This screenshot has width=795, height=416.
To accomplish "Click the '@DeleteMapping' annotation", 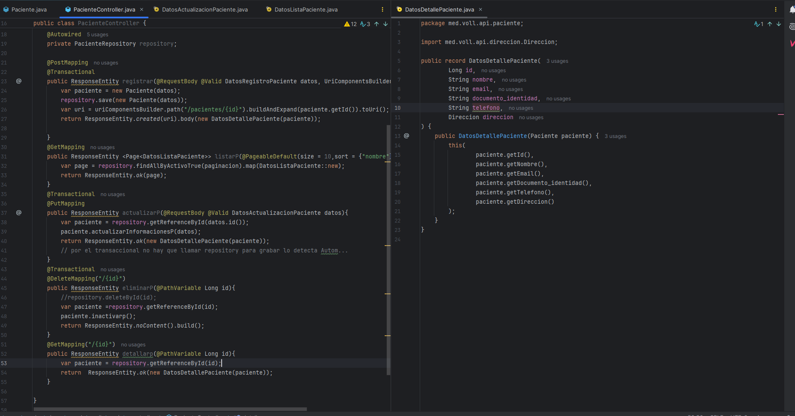I will click(71, 278).
